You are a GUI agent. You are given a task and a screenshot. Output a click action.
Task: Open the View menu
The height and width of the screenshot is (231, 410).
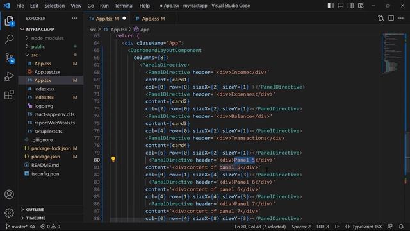coord(76,6)
